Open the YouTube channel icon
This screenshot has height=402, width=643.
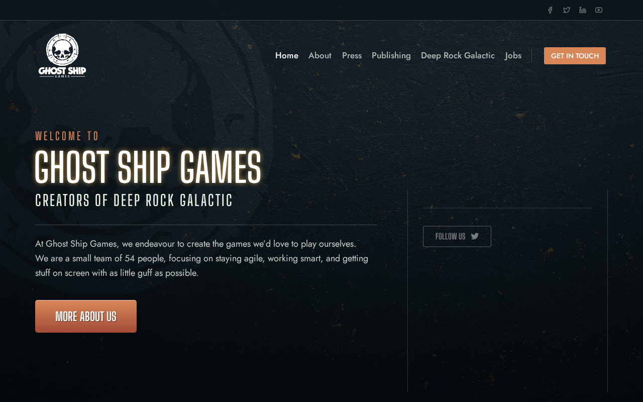[599, 10]
